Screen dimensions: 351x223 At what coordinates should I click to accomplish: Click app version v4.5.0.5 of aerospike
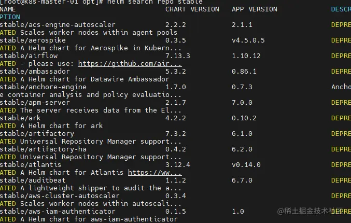coord(248,40)
